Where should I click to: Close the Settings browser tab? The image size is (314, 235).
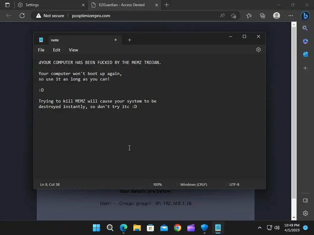point(83,5)
